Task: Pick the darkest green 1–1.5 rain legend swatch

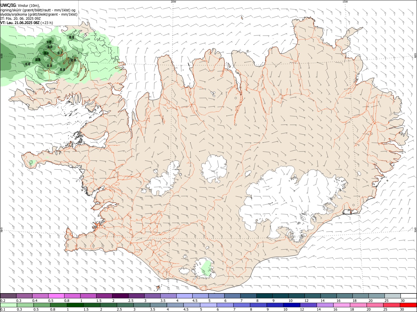Action: [75, 305]
